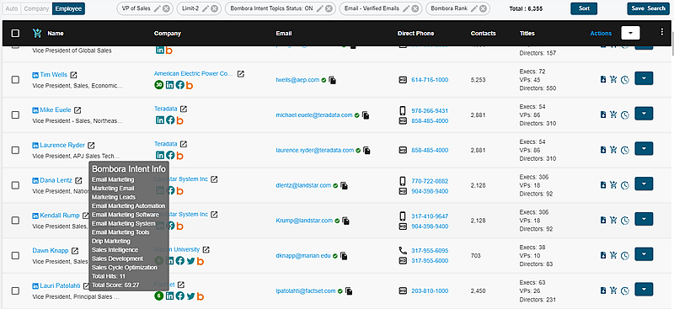This screenshot has width=674, height=309.
Task: Click Bombora icon in Laurence Ryder row
Action: 179,156
